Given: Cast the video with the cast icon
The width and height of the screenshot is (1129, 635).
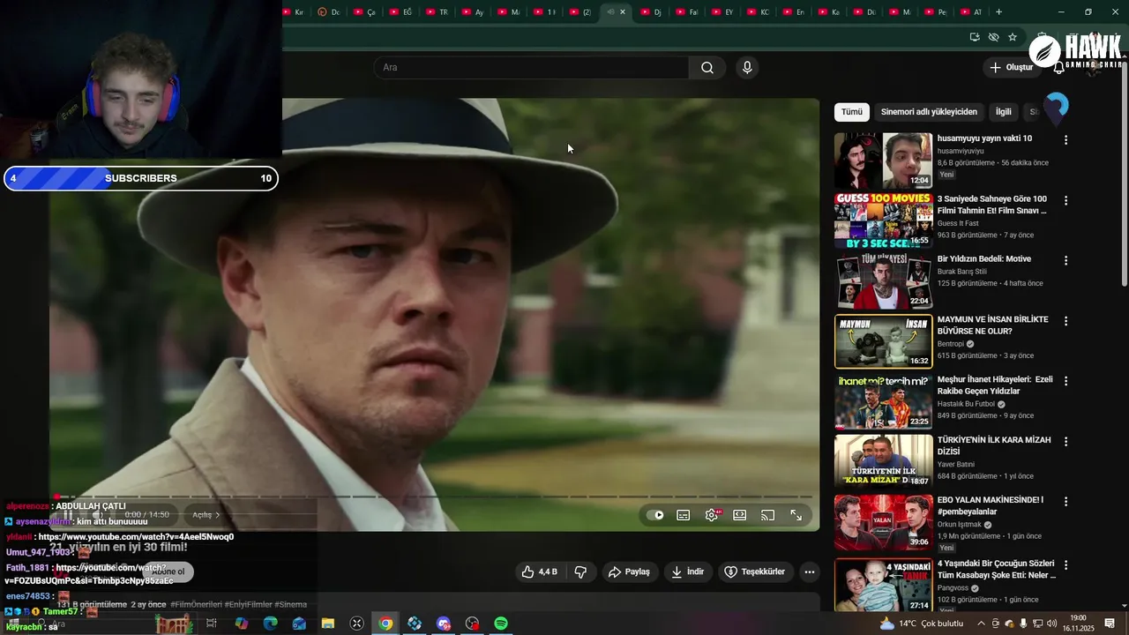Looking at the screenshot, I should (x=768, y=515).
